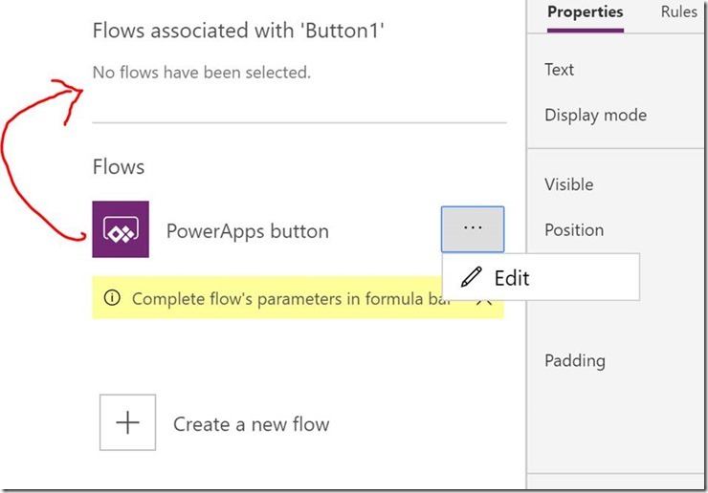Viewport: 708px width, 493px height.
Task: Click 'No flows have been selected' text
Action: (202, 72)
